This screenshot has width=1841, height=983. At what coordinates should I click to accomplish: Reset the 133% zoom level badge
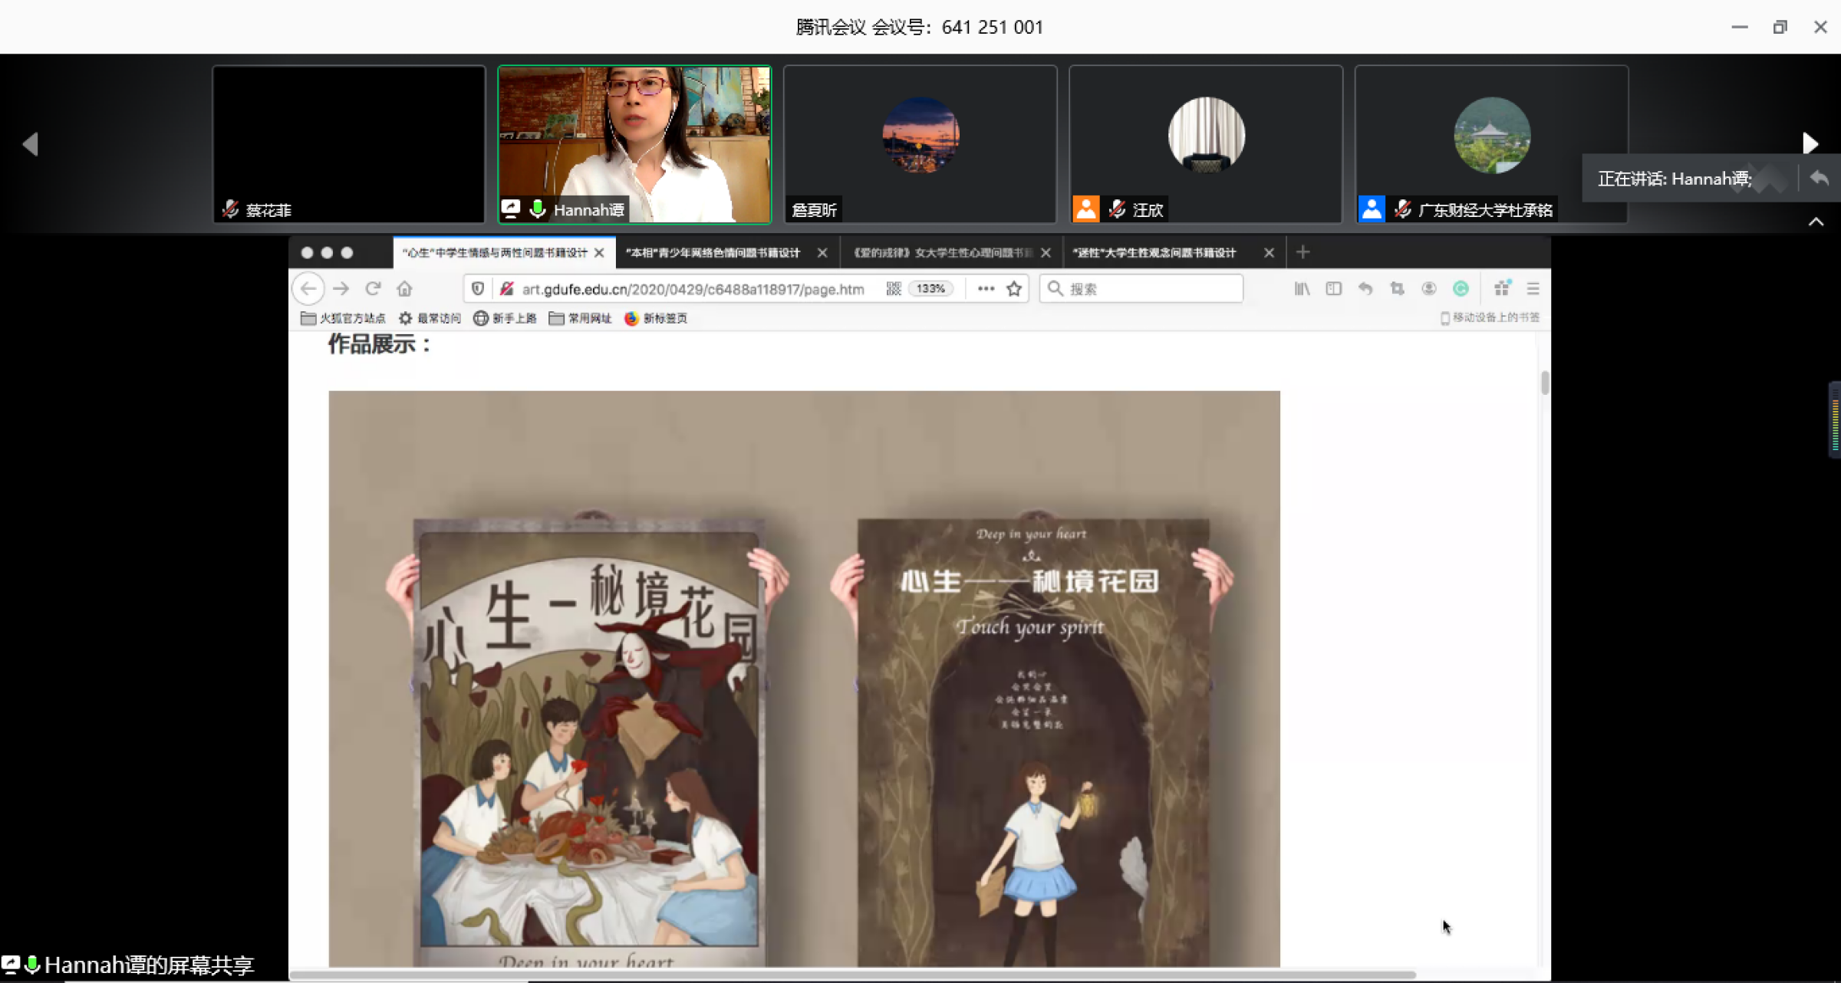point(930,288)
